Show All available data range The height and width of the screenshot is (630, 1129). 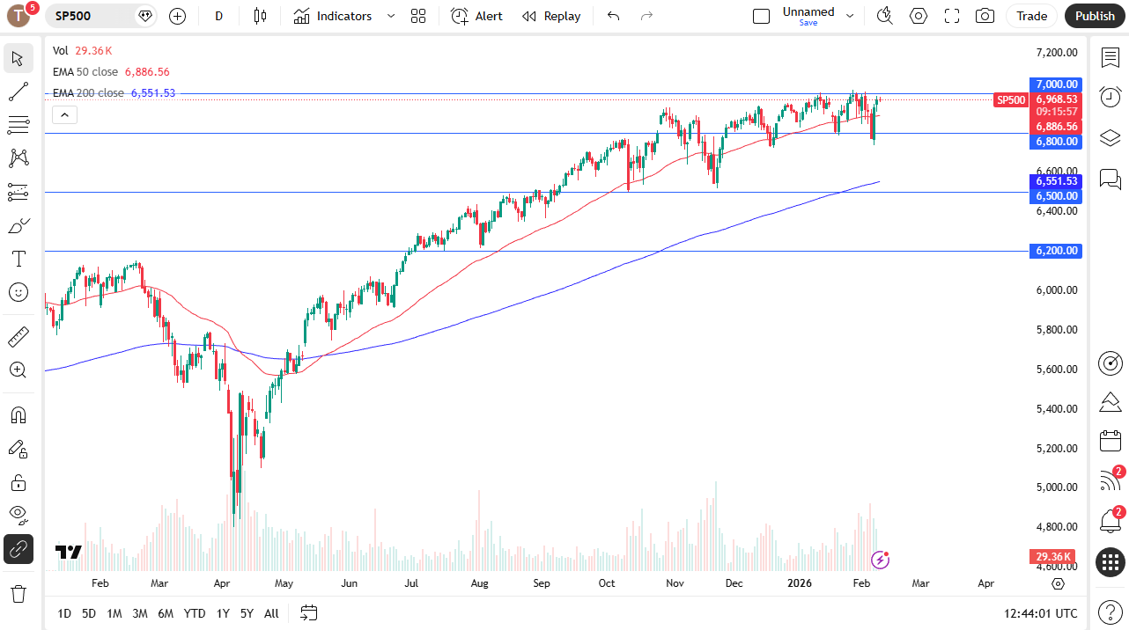point(271,613)
